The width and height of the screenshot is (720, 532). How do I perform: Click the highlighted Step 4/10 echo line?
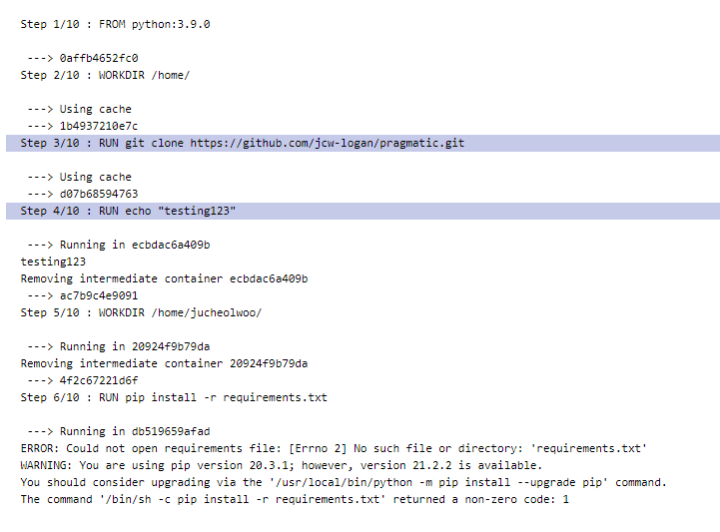(128, 211)
